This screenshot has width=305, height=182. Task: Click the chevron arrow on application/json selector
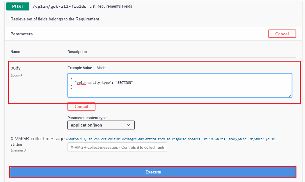coord(128,125)
